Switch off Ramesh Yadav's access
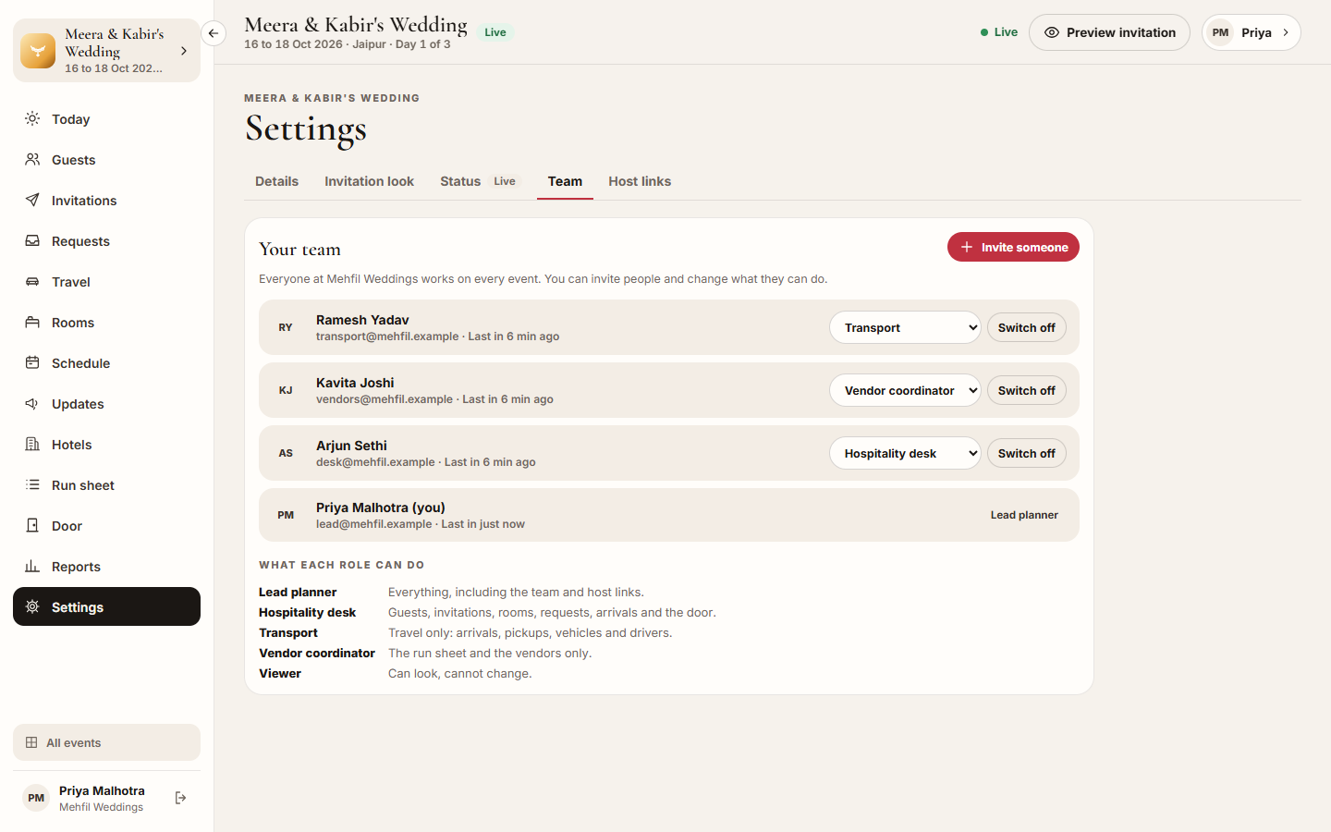 click(1027, 327)
